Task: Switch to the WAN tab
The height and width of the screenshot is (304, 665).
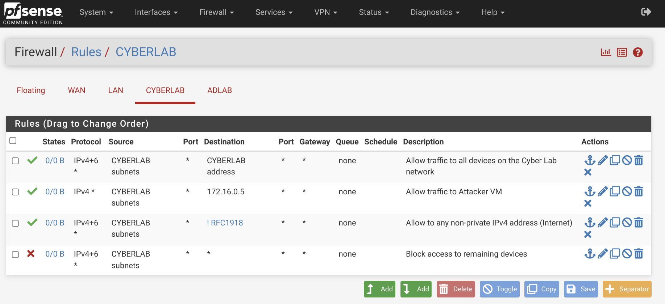Action: click(x=76, y=90)
